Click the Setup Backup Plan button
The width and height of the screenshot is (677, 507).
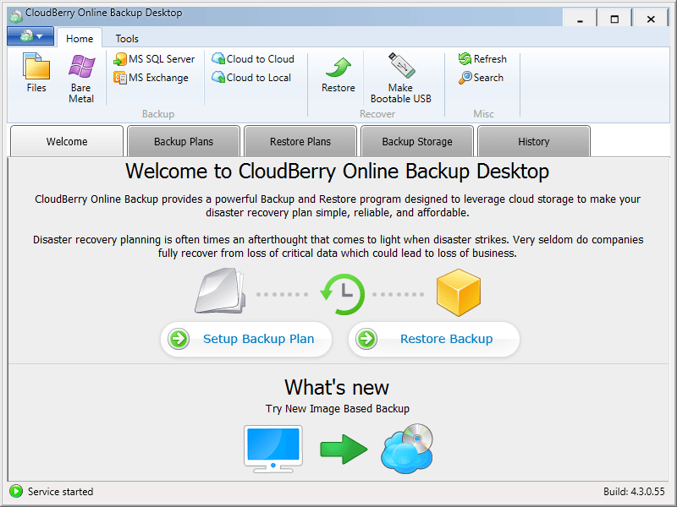pos(246,339)
